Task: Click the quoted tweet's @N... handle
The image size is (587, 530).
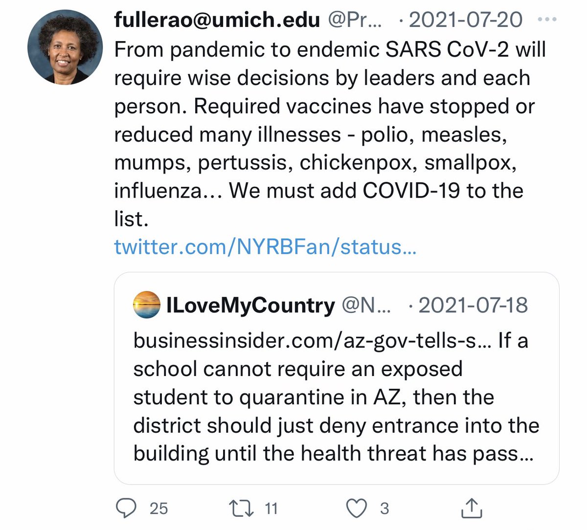Action: [x=366, y=306]
